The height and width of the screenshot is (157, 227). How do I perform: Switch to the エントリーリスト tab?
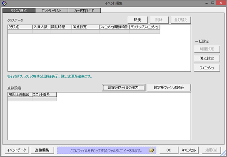click(x=52, y=10)
